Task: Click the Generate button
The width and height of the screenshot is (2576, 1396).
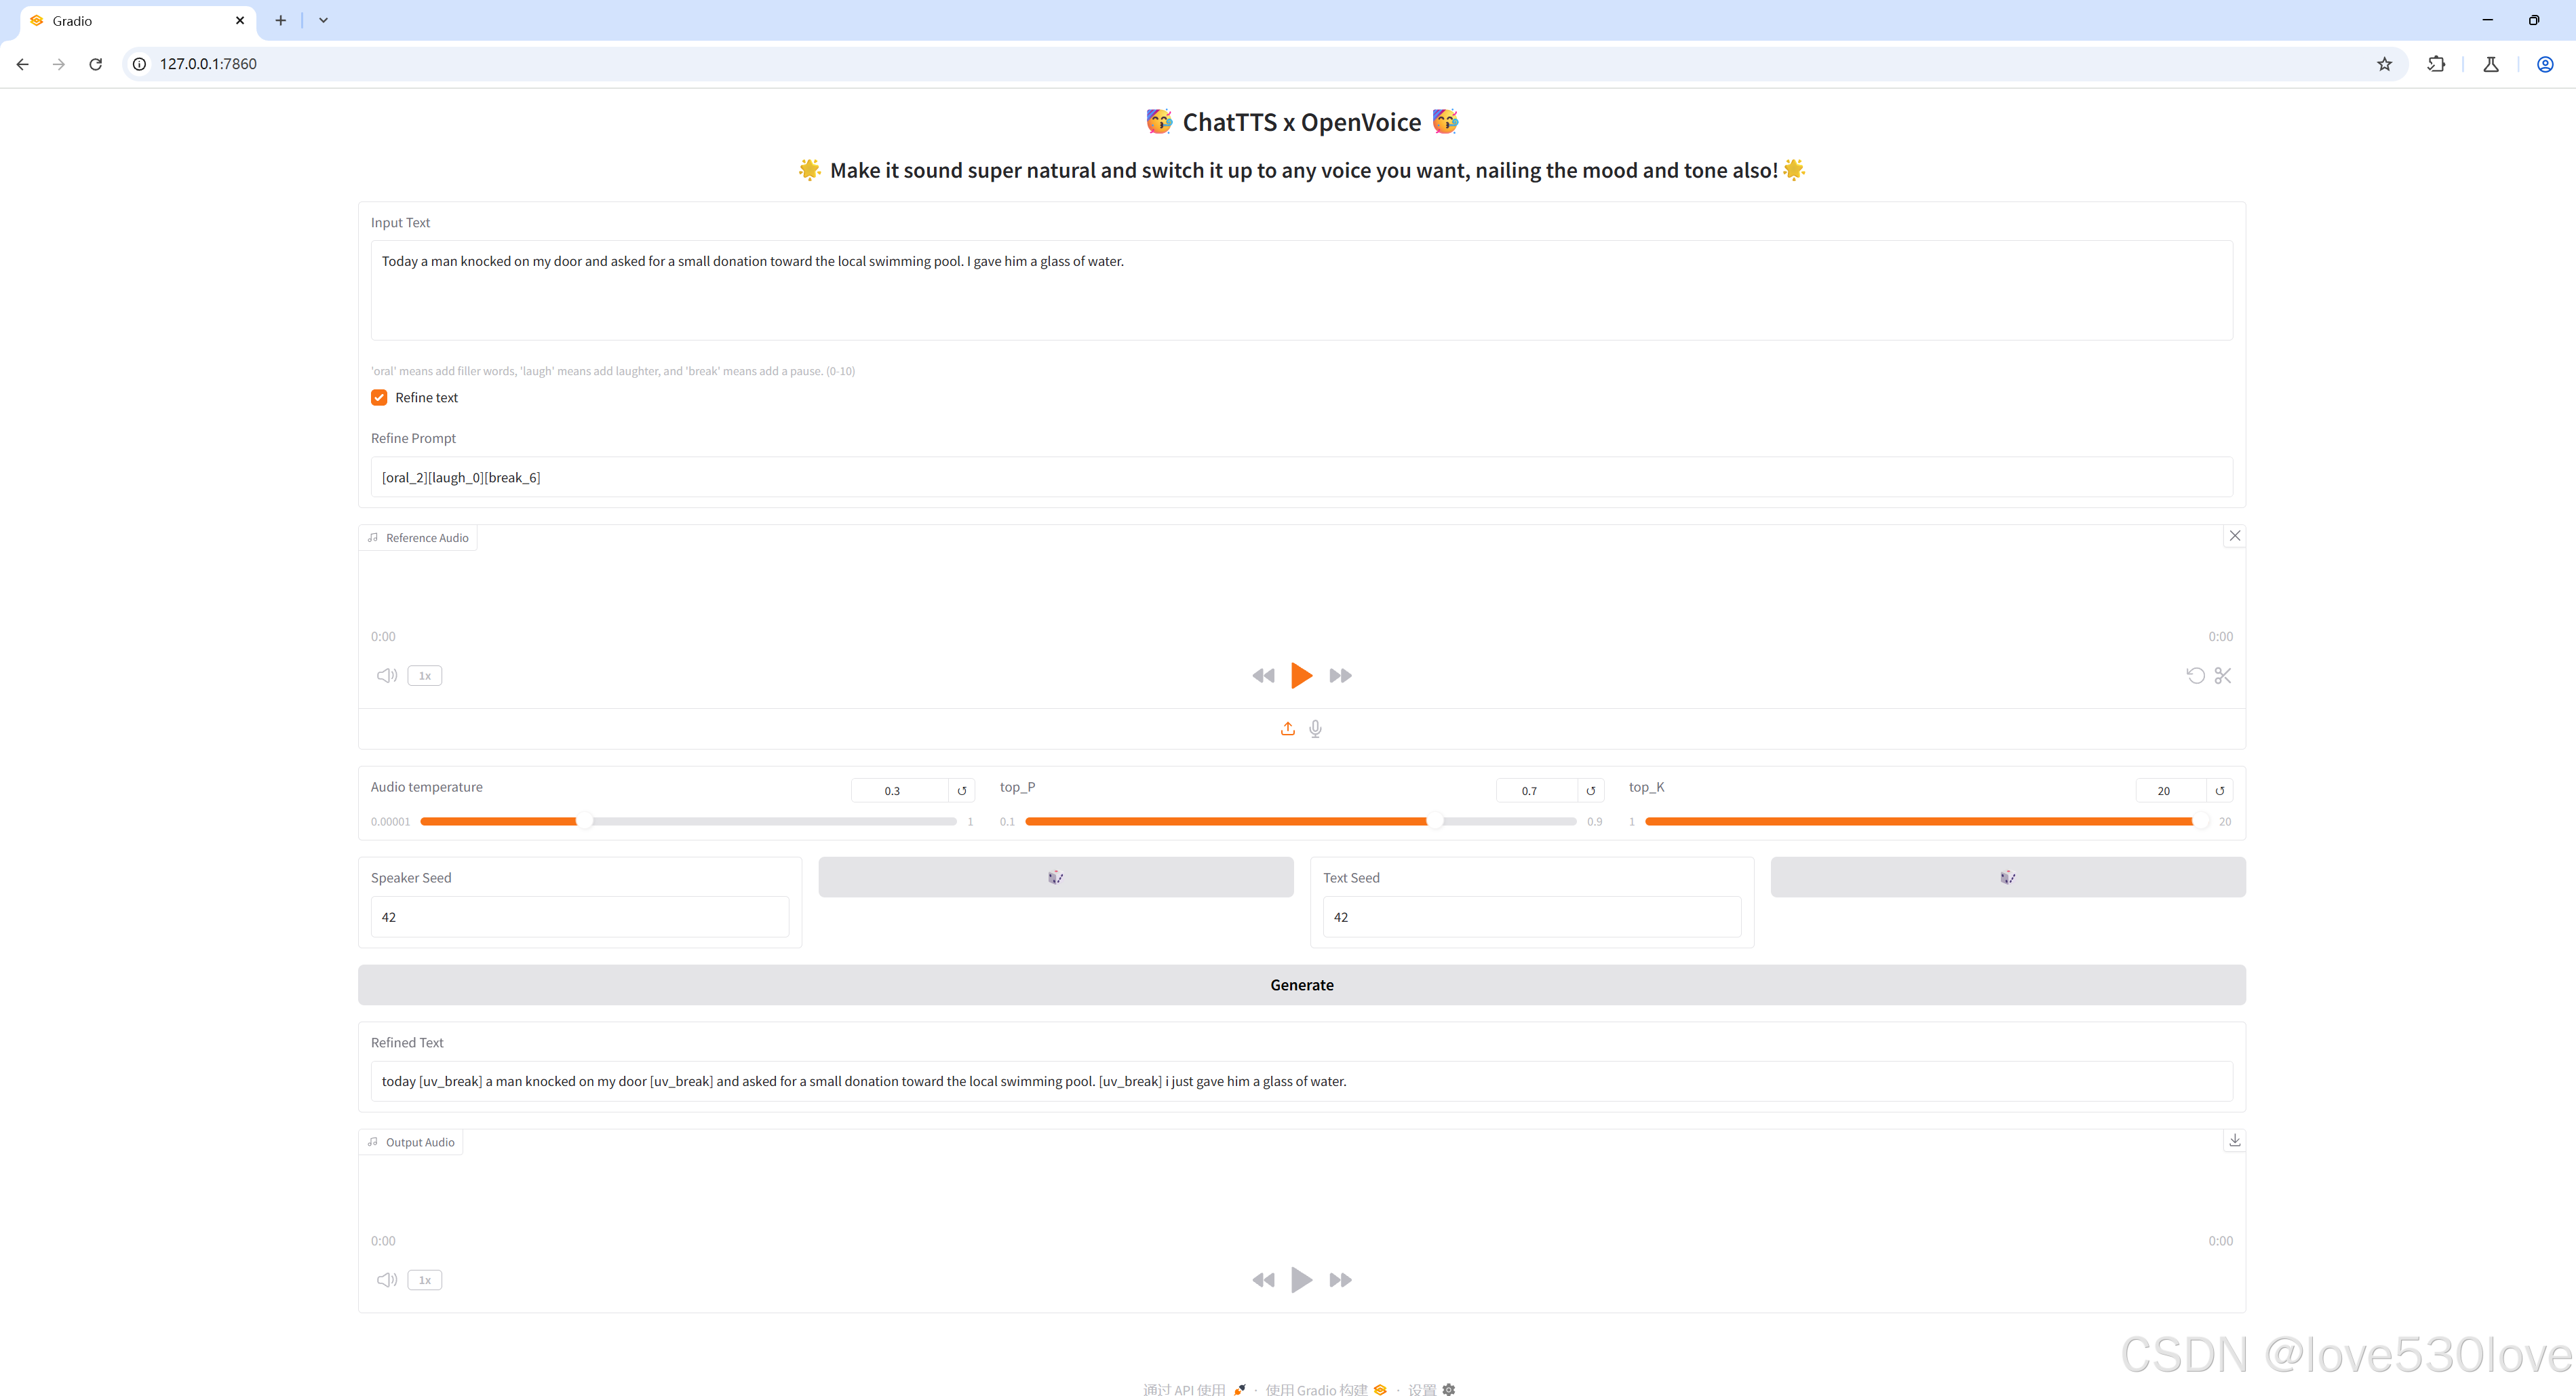Action: [x=1301, y=984]
